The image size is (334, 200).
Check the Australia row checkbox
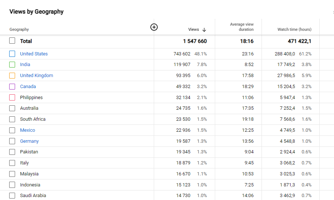tap(12, 108)
